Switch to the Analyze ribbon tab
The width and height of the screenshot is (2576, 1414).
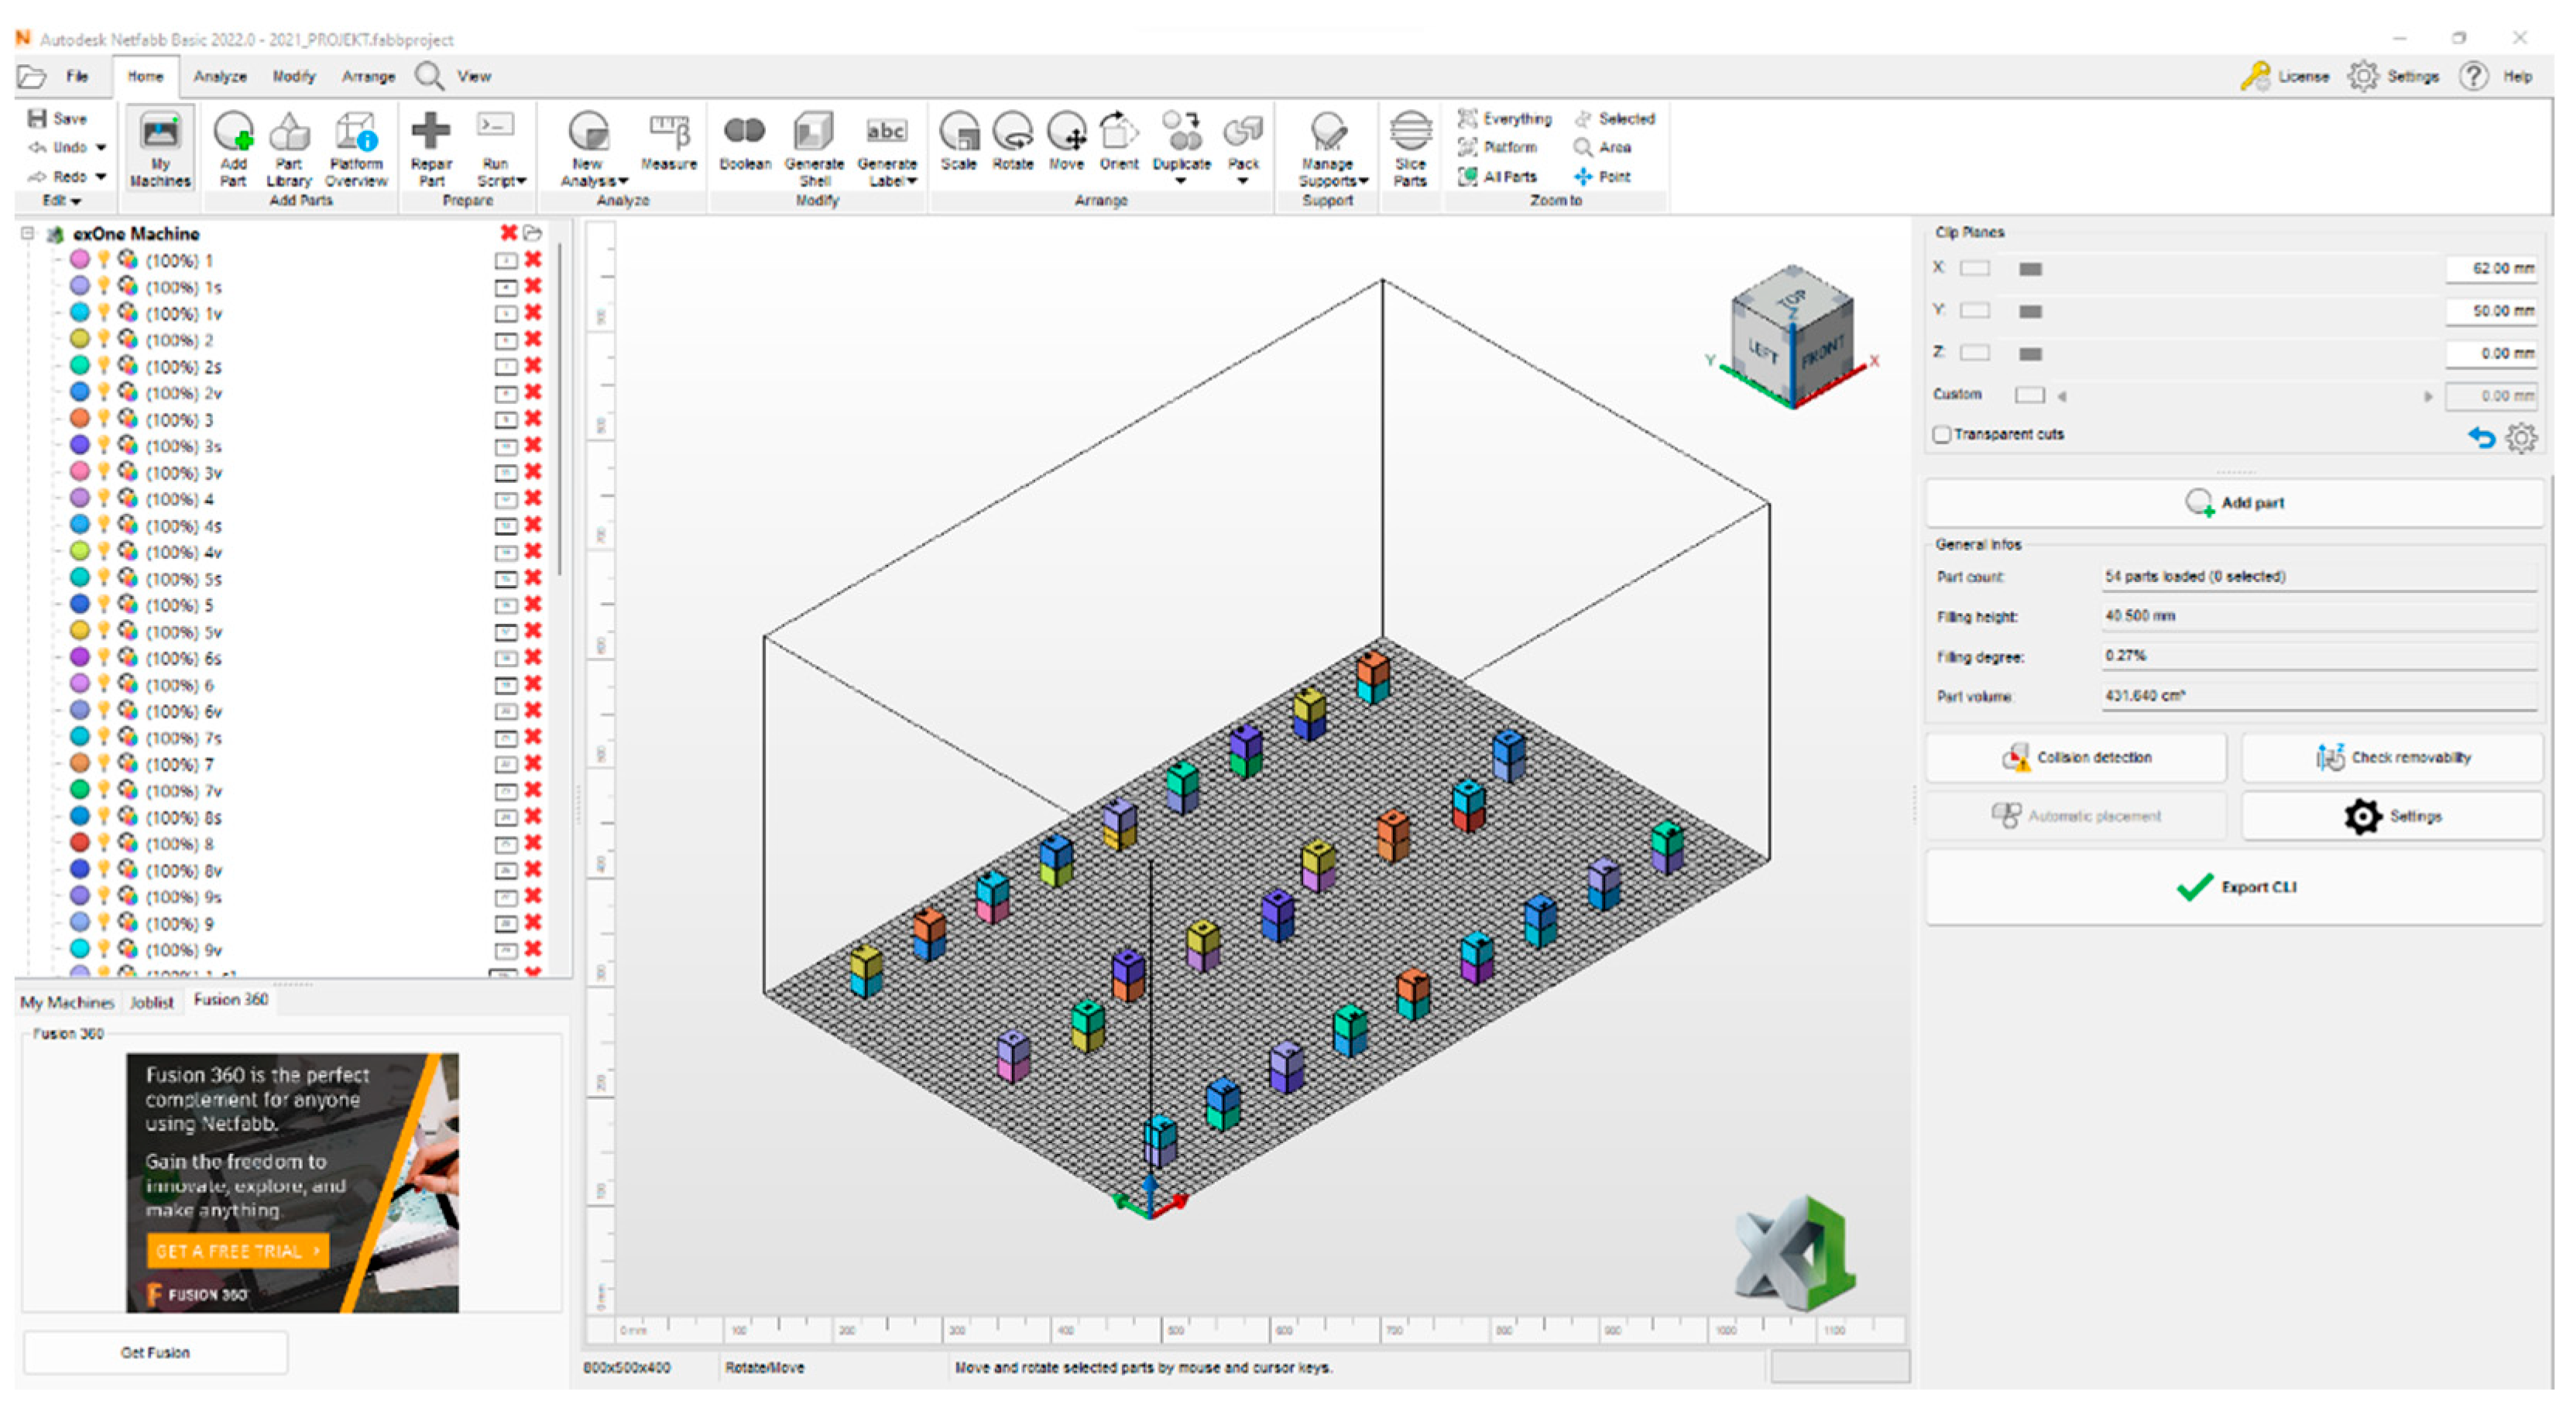point(220,76)
